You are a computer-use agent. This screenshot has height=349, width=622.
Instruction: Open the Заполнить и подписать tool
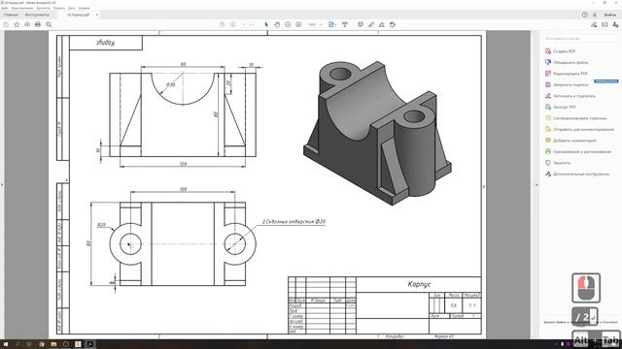coord(570,96)
